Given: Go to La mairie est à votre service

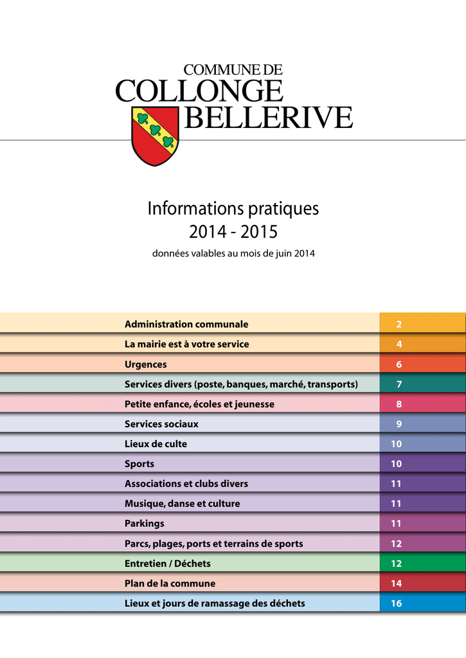Looking at the screenshot, I should tap(186, 344).
